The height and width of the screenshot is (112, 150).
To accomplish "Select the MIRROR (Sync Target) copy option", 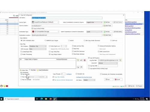I will coord(45,41).
